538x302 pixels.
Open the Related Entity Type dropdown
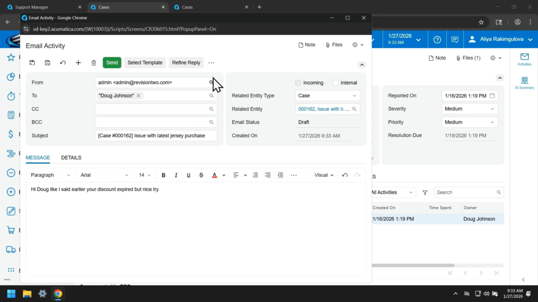point(327,96)
